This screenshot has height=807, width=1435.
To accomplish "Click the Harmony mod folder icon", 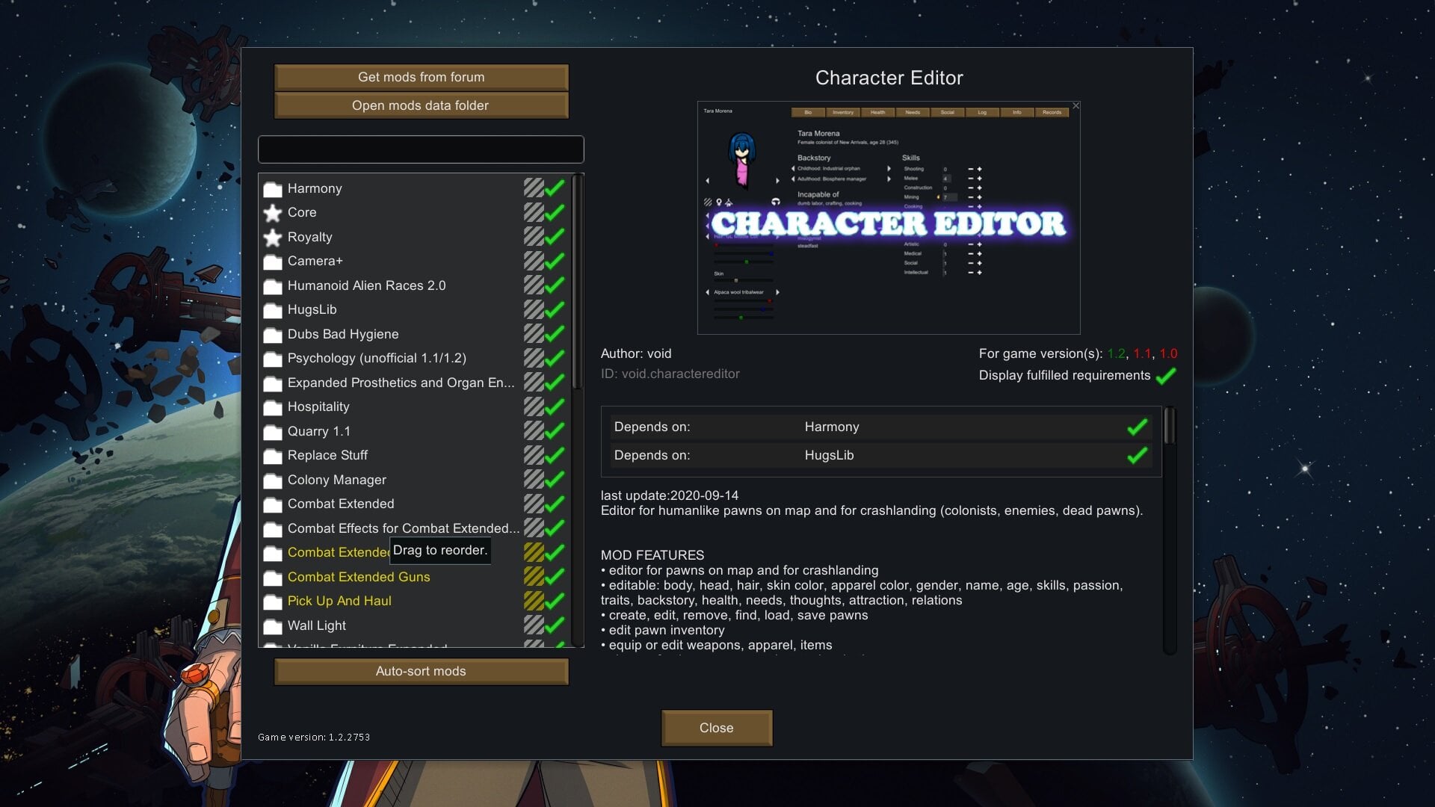I will pyautogui.click(x=273, y=189).
